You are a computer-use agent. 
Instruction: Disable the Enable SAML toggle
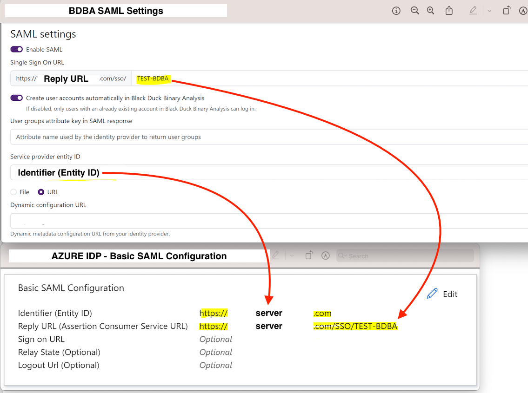(x=16, y=49)
